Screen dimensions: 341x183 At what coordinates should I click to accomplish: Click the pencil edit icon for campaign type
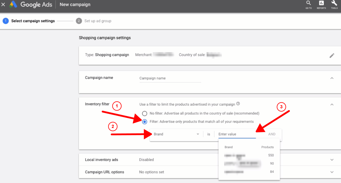click(x=332, y=55)
